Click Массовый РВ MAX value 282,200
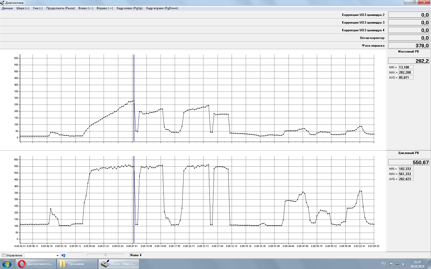 [406, 73]
